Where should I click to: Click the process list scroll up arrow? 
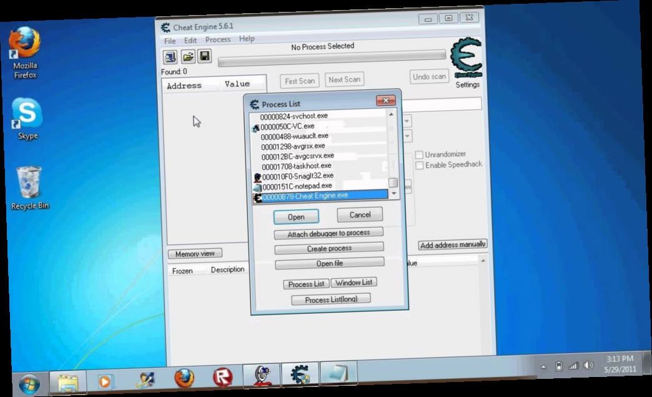[x=392, y=114]
